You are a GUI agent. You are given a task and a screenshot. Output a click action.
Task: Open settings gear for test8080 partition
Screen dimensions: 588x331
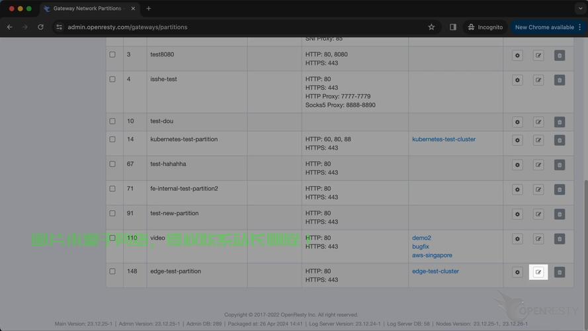pyautogui.click(x=517, y=56)
